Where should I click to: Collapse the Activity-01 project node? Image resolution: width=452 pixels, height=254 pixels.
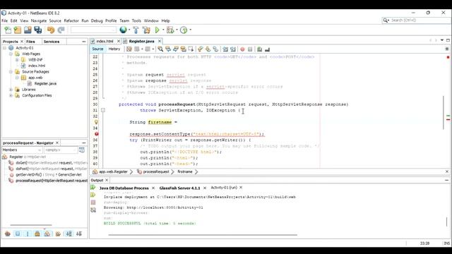click(5, 48)
